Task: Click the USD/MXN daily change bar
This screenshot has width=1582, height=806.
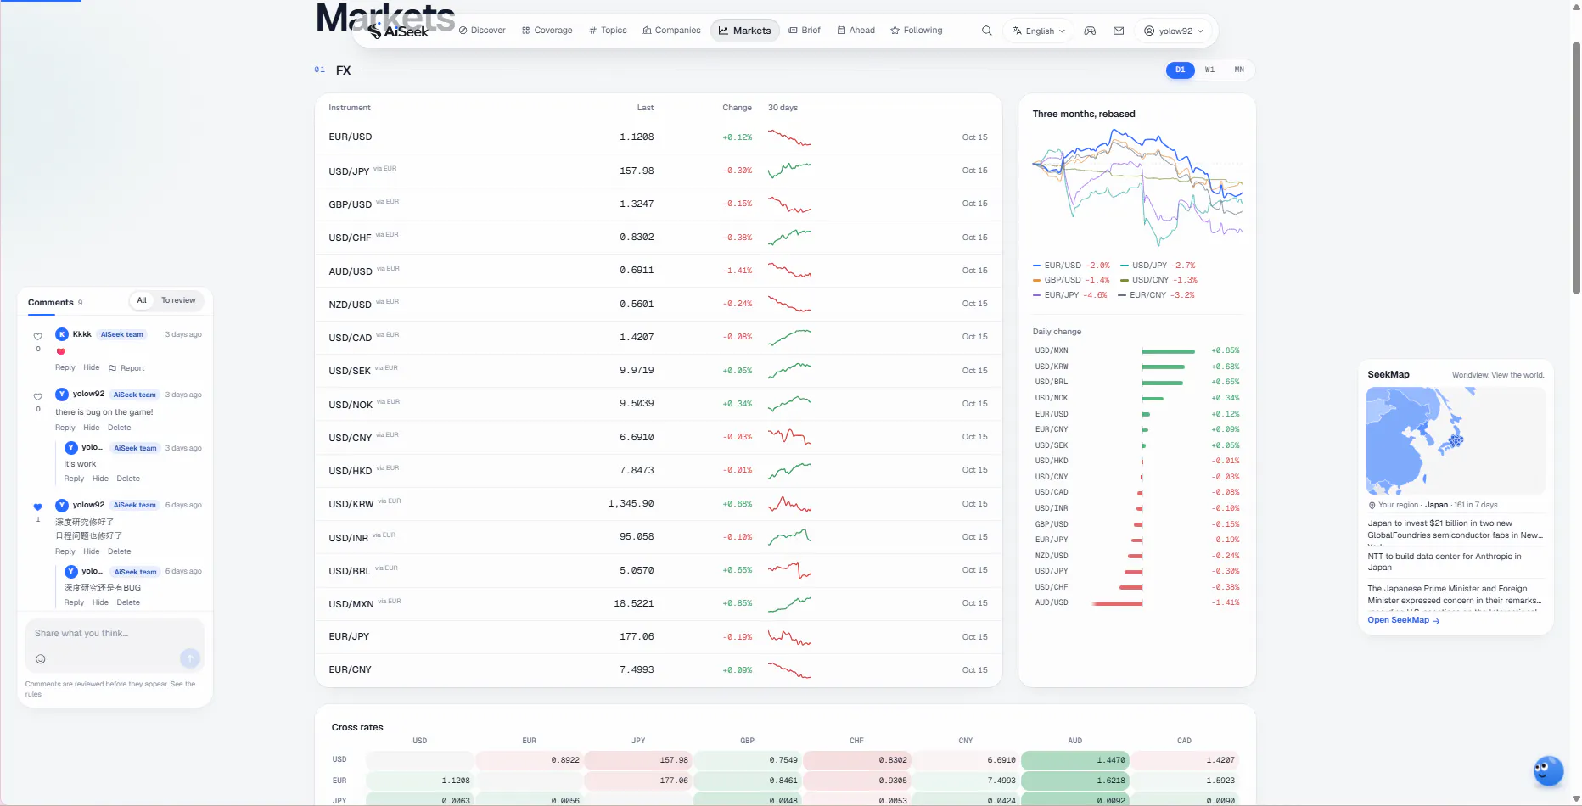Action: [1168, 350]
